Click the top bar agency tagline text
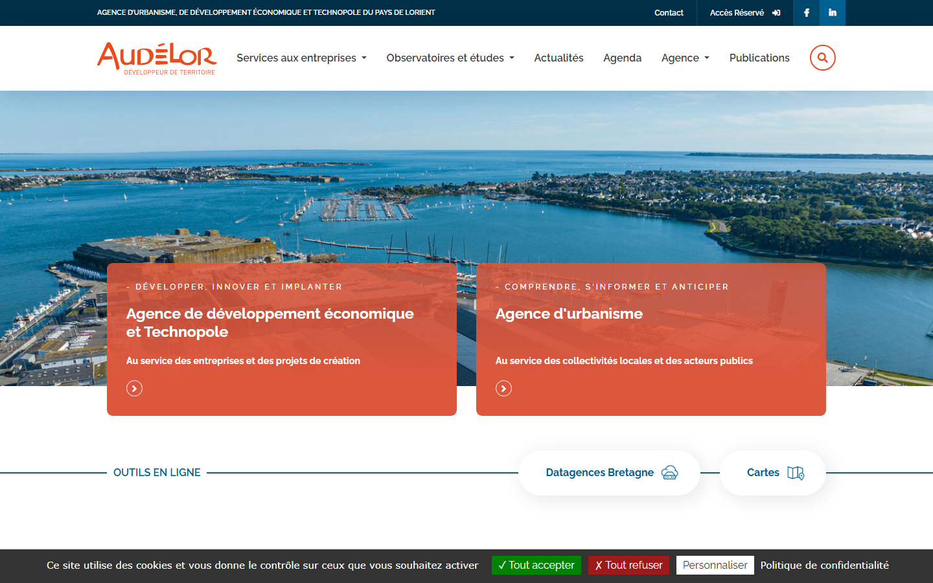 click(266, 12)
